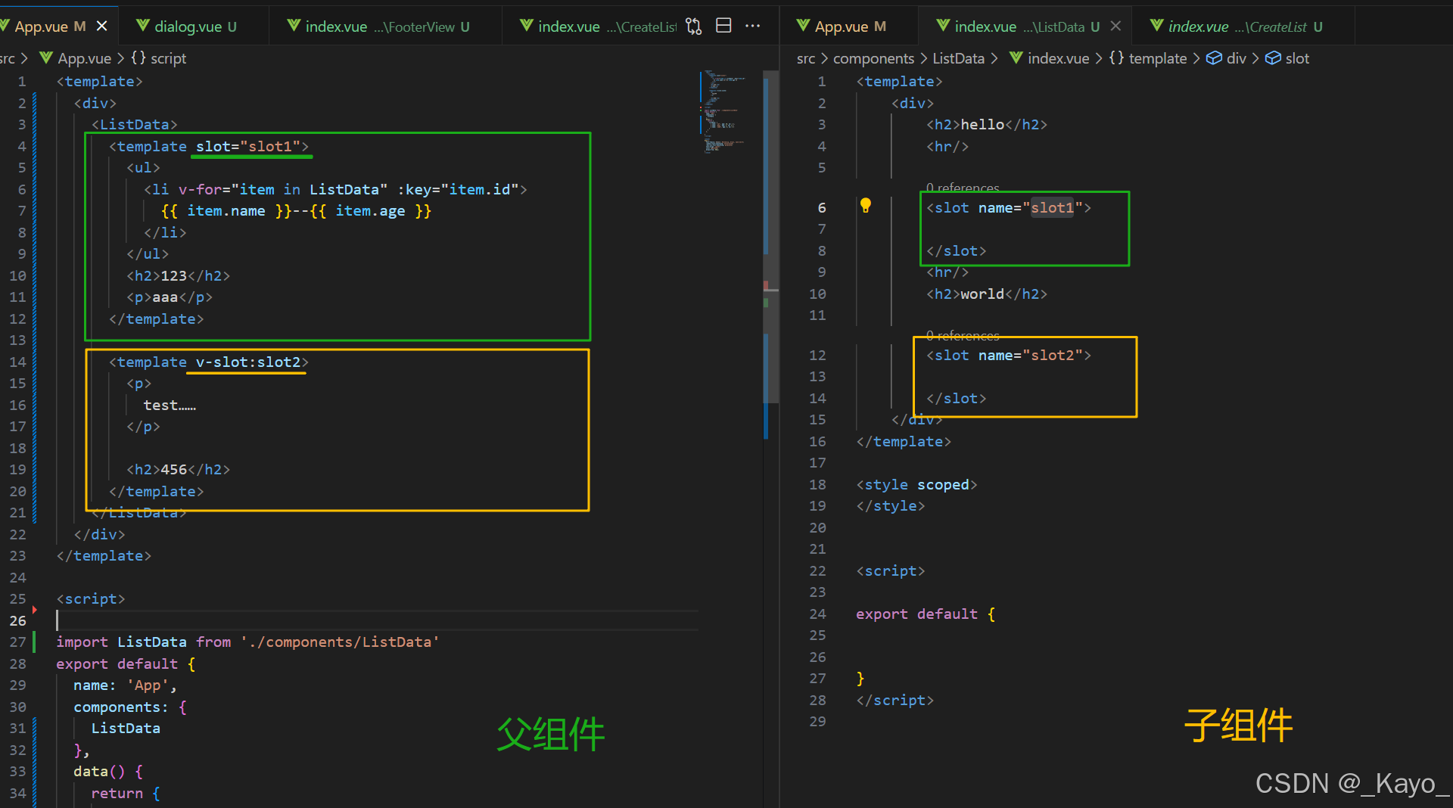
Task: Close the index.vue ListData tab
Action: click(x=1115, y=26)
